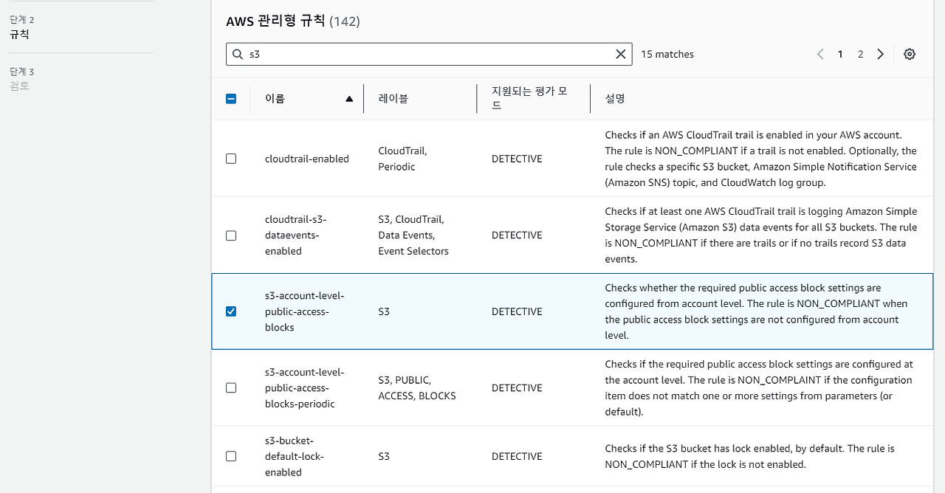Click DETECTIVE in cloudtrail-s3-dataevents-enabled row
The height and width of the screenshot is (493, 945).
517,235
